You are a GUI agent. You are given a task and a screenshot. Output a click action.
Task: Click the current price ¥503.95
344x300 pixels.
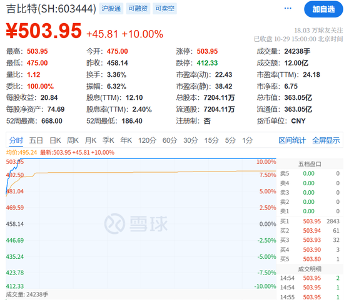click(44, 31)
